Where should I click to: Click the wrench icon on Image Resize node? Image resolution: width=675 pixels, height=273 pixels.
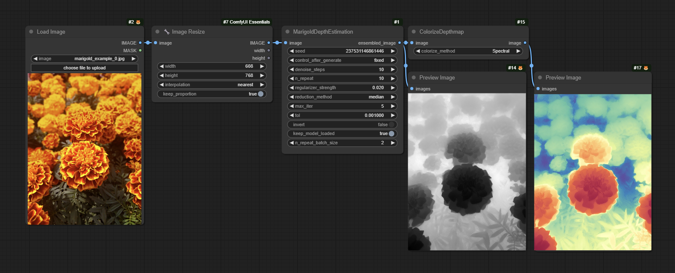point(167,32)
